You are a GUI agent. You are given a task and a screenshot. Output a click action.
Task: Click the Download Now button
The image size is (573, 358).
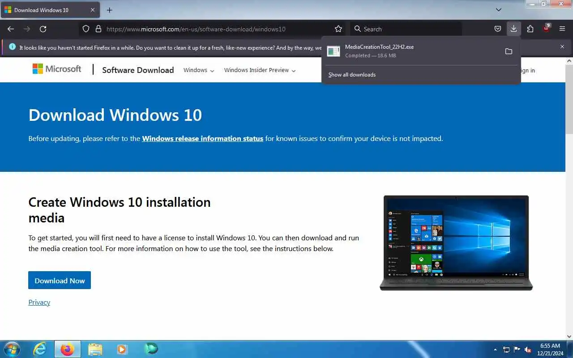click(60, 280)
